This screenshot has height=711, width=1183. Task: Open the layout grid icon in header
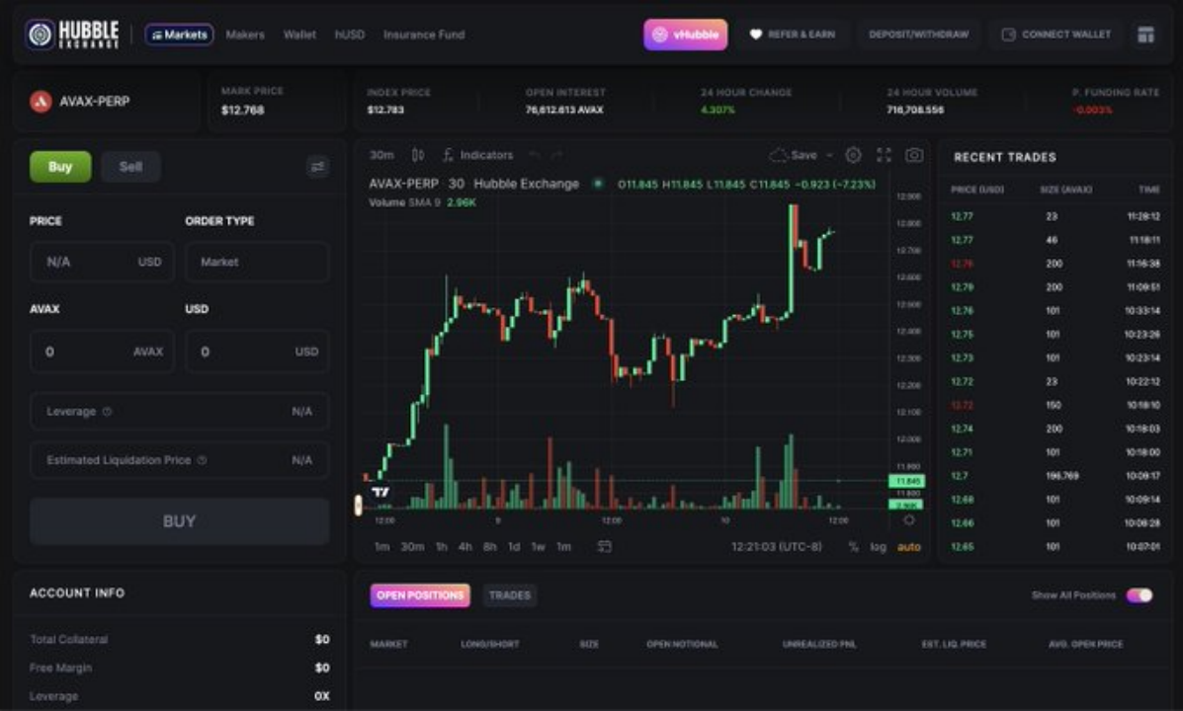click(x=1145, y=35)
